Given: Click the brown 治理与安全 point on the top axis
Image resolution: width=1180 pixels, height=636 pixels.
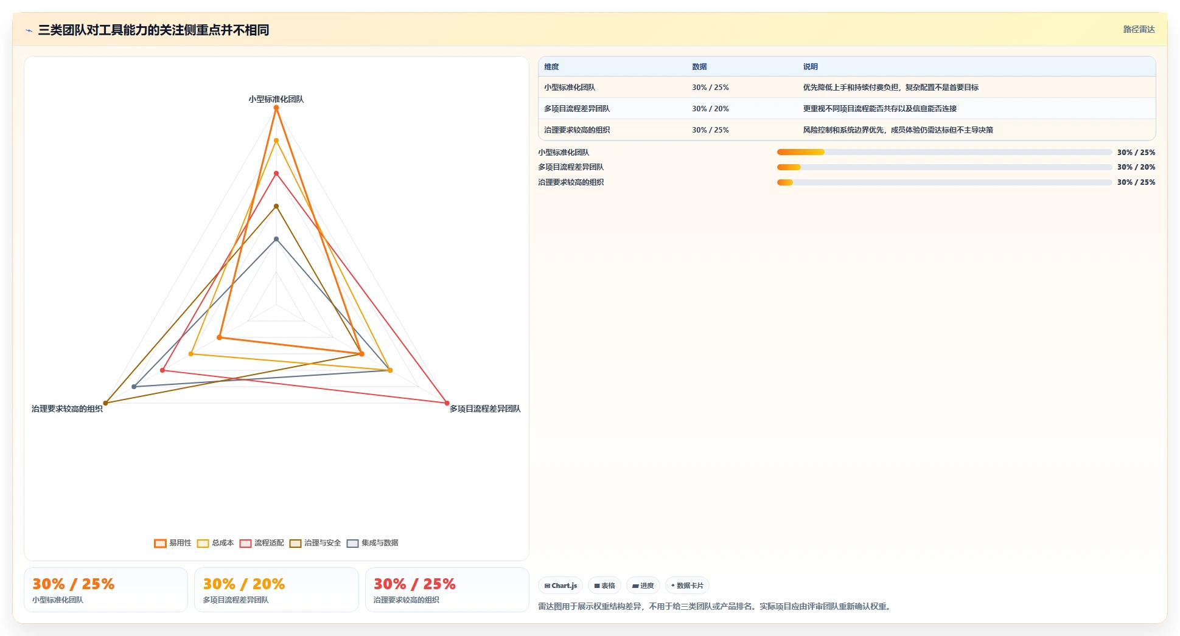Looking at the screenshot, I should (x=276, y=206).
